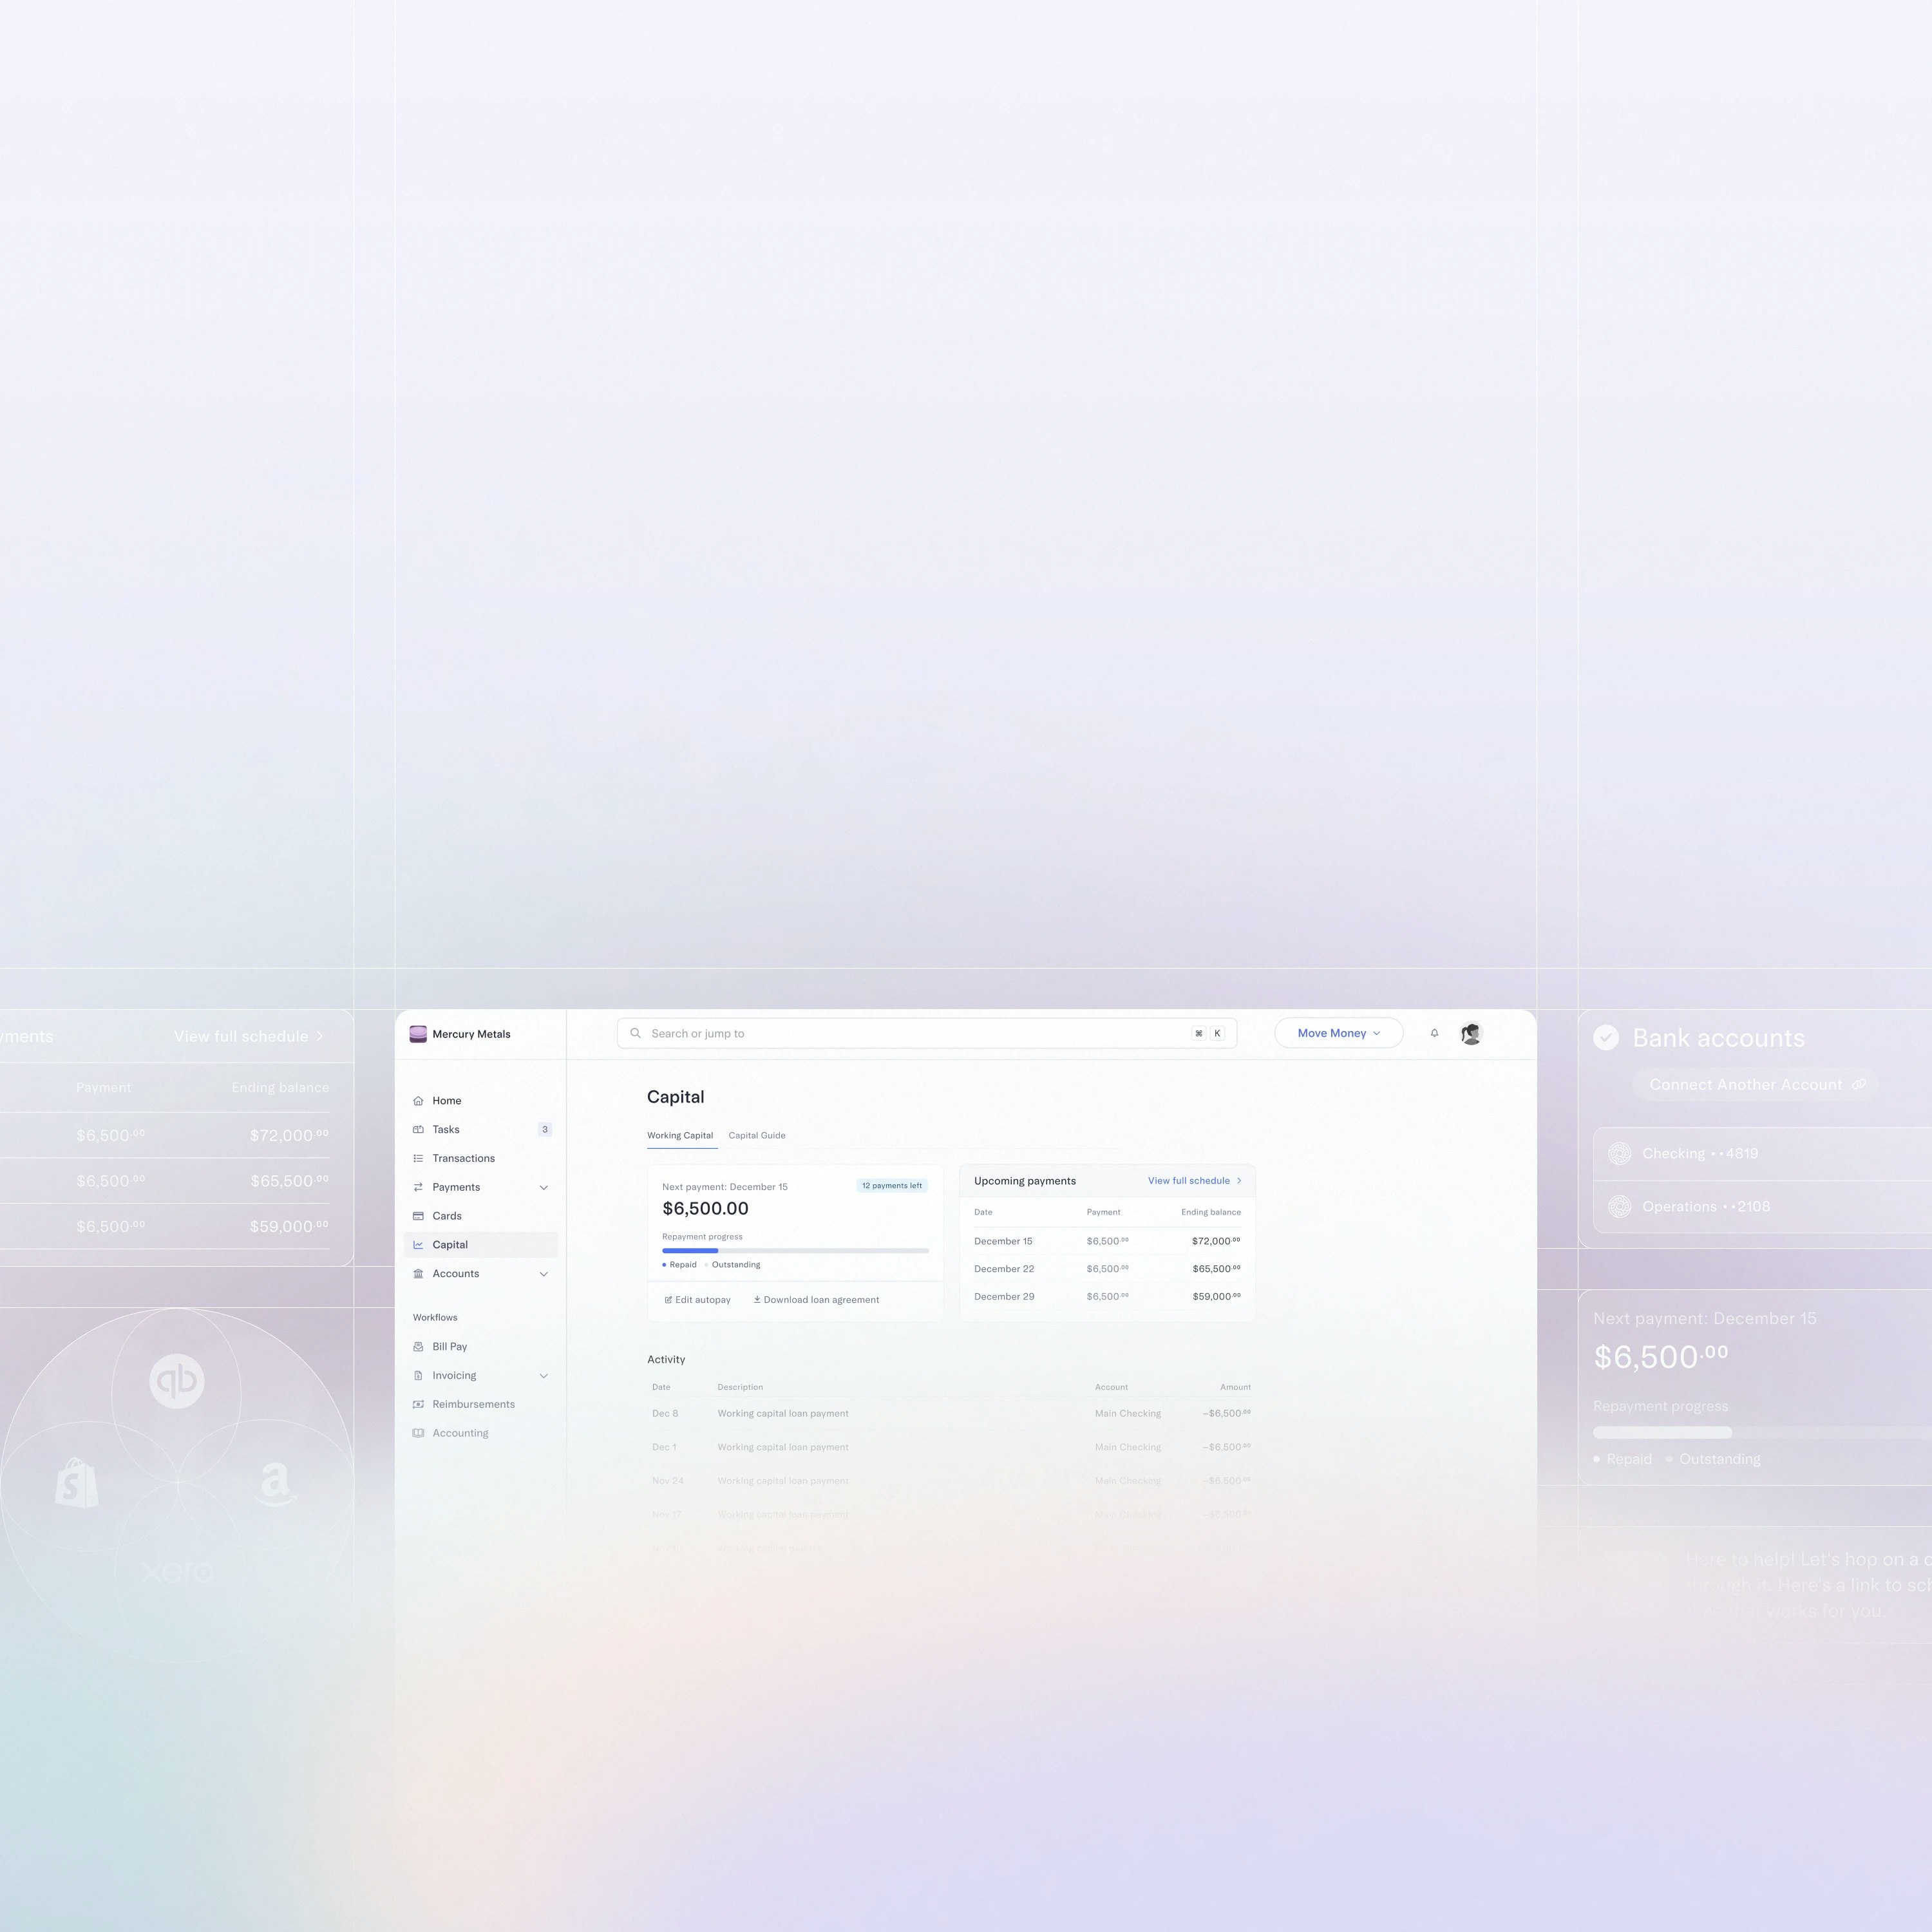Switch to the Capital Guide tab
Image resolution: width=1932 pixels, height=1932 pixels.
pyautogui.click(x=757, y=1135)
